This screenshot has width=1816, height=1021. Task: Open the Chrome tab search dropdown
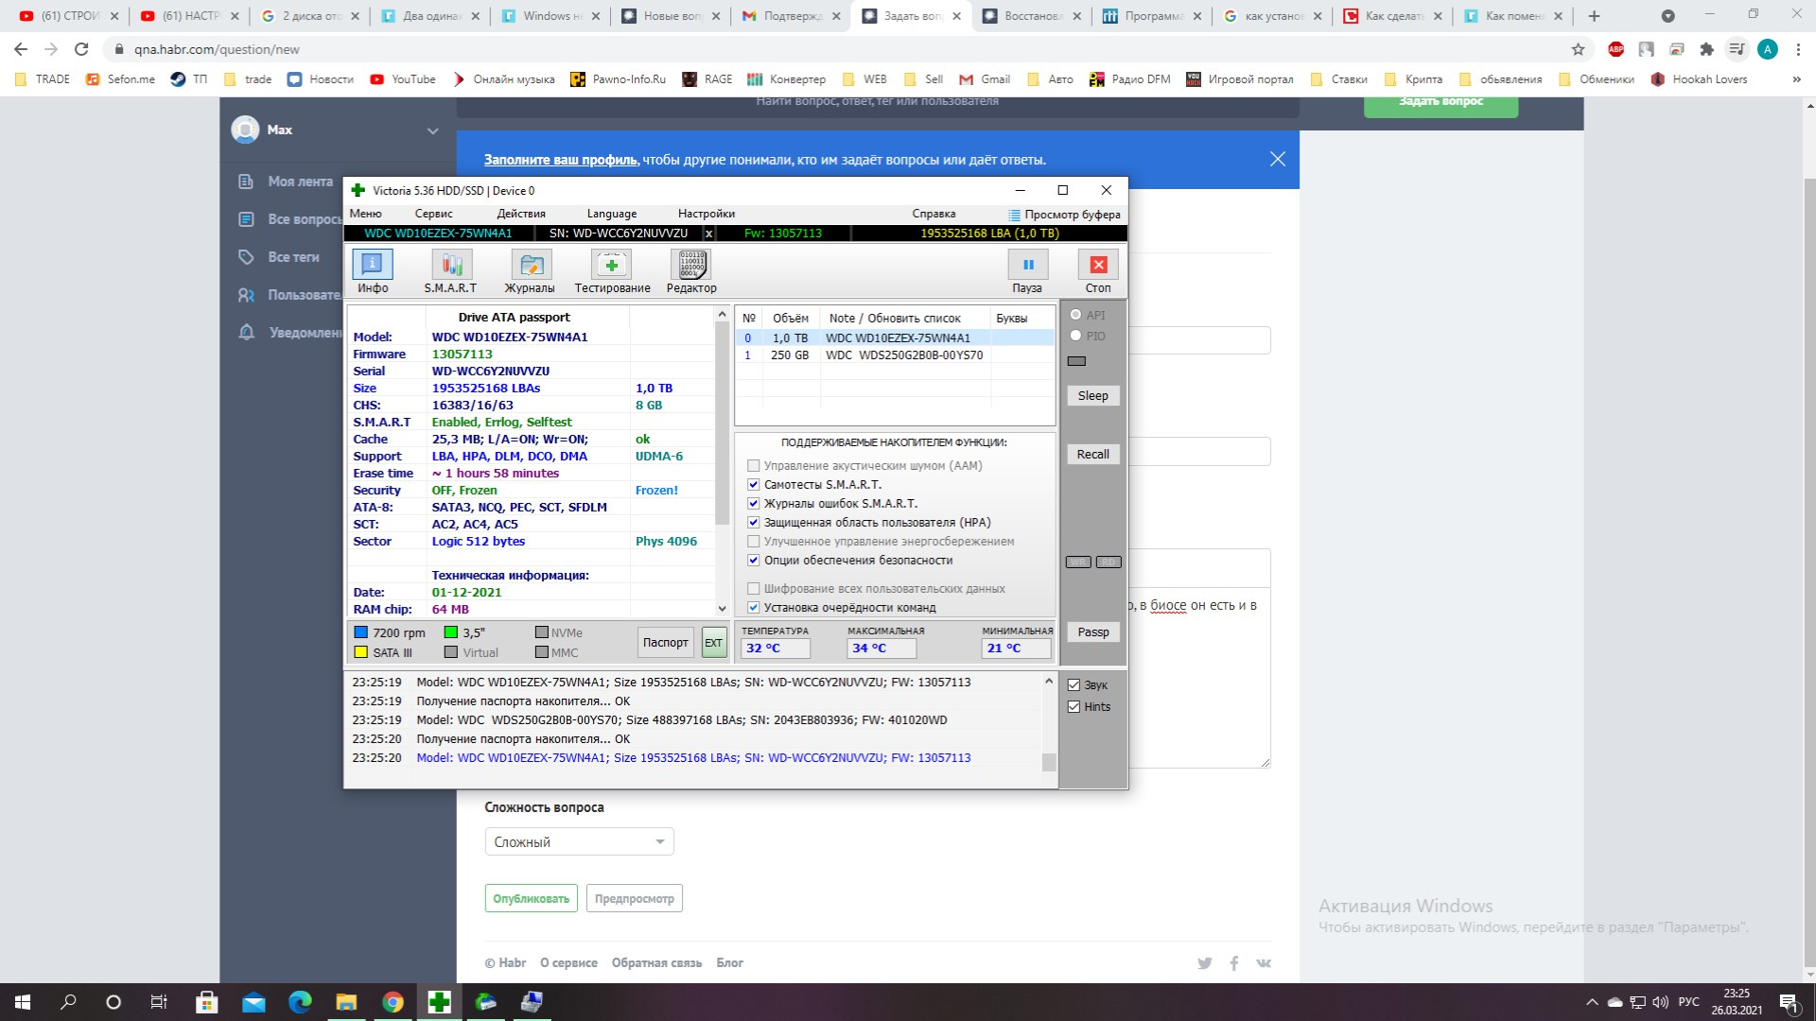pyautogui.click(x=1668, y=16)
